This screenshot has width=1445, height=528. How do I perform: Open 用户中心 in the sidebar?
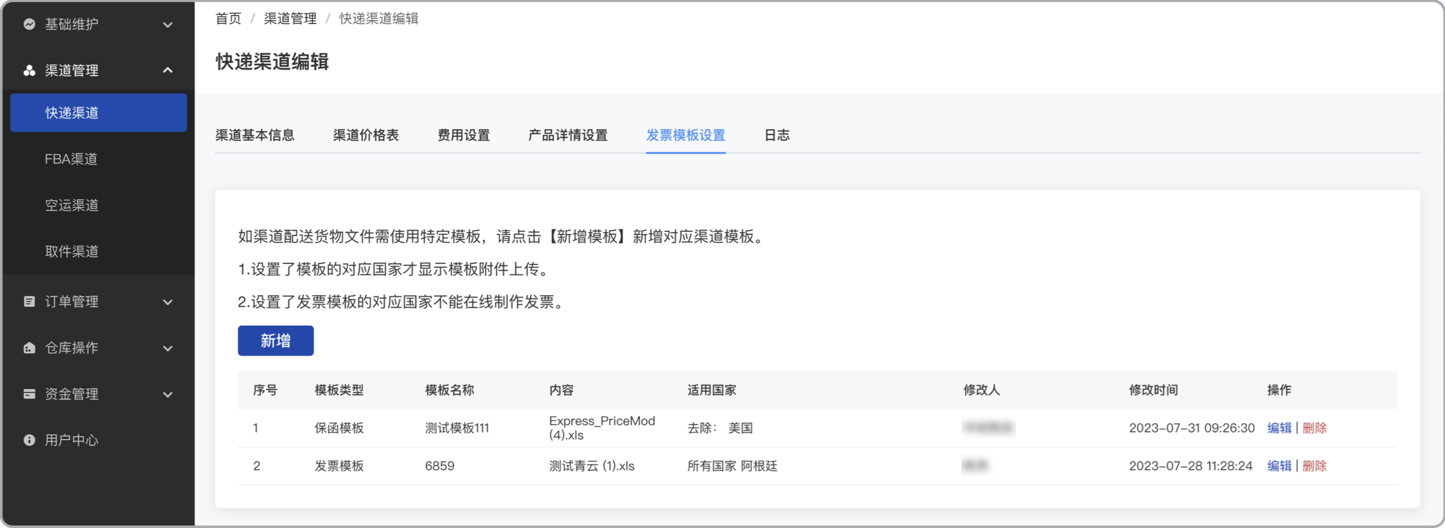[x=72, y=440]
